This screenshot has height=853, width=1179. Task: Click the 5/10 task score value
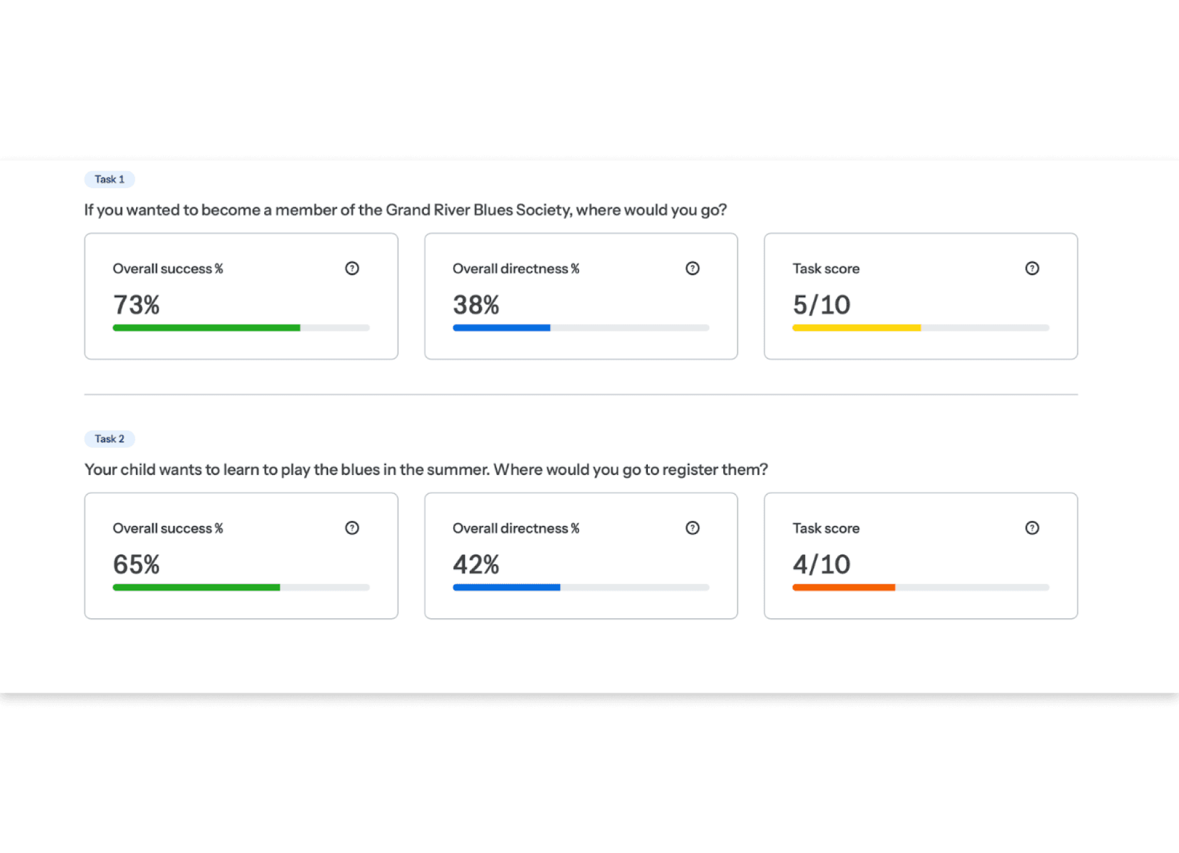click(x=822, y=305)
